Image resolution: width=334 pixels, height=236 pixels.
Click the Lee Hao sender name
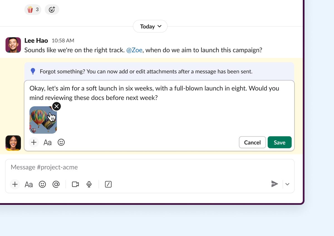(x=36, y=41)
